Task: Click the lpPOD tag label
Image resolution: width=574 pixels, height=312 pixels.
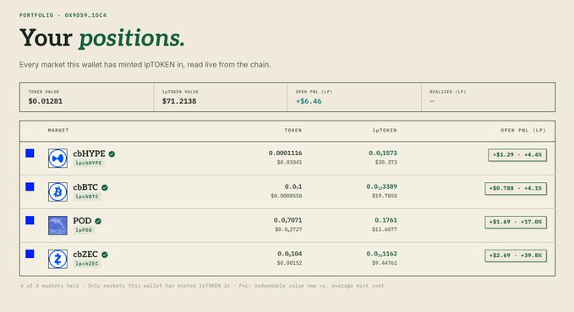Action: [84, 230]
